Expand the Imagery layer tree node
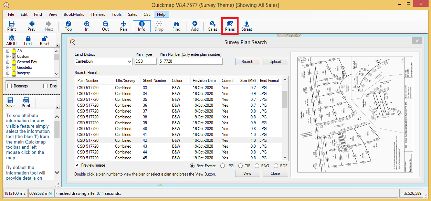Screen dimensions: 431x201 [8, 73]
